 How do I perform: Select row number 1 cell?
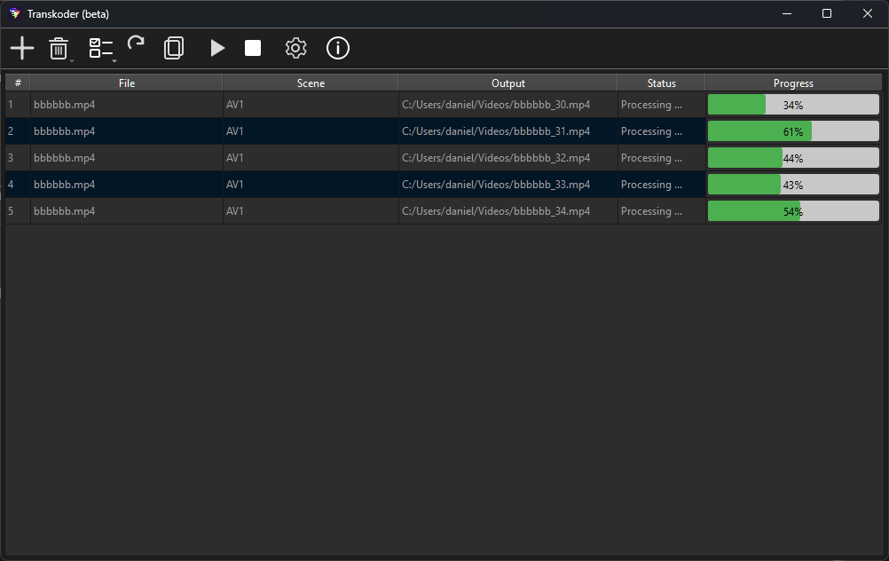point(18,105)
